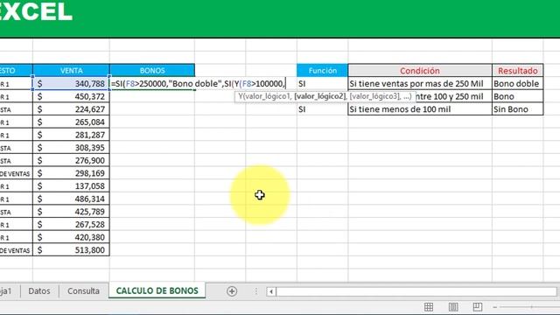Select the cell with 420,380
This screenshot has width=560, height=315.
[x=71, y=237]
